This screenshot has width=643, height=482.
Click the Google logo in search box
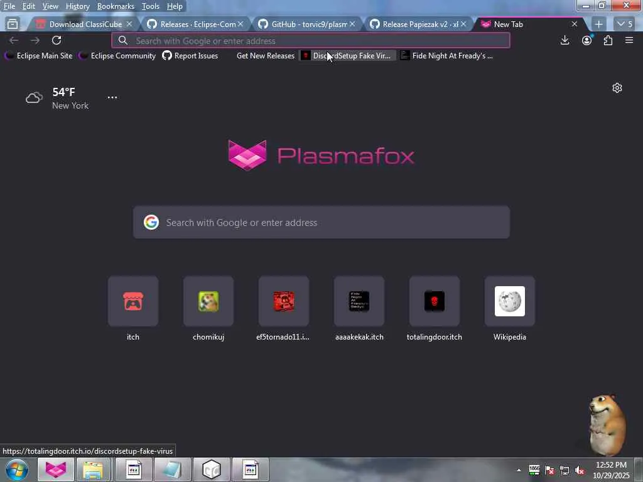tap(151, 222)
